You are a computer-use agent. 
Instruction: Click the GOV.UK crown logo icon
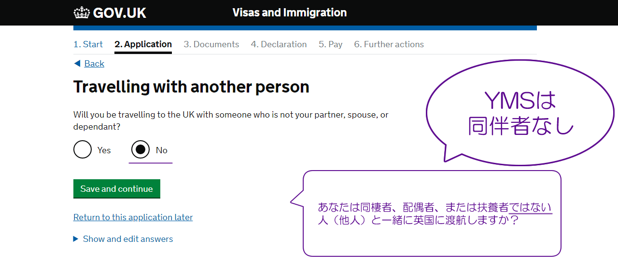(x=82, y=13)
